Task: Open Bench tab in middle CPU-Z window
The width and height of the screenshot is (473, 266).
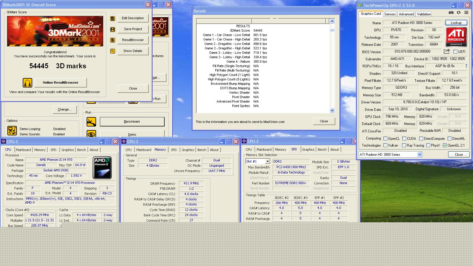Action: tap(202, 150)
